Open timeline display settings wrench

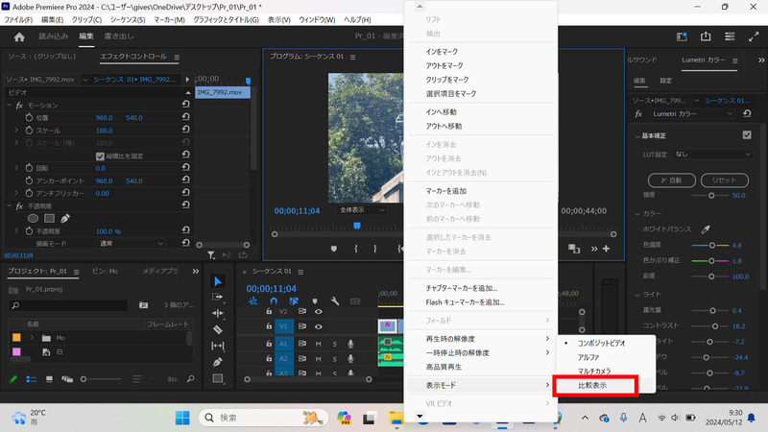click(x=335, y=300)
